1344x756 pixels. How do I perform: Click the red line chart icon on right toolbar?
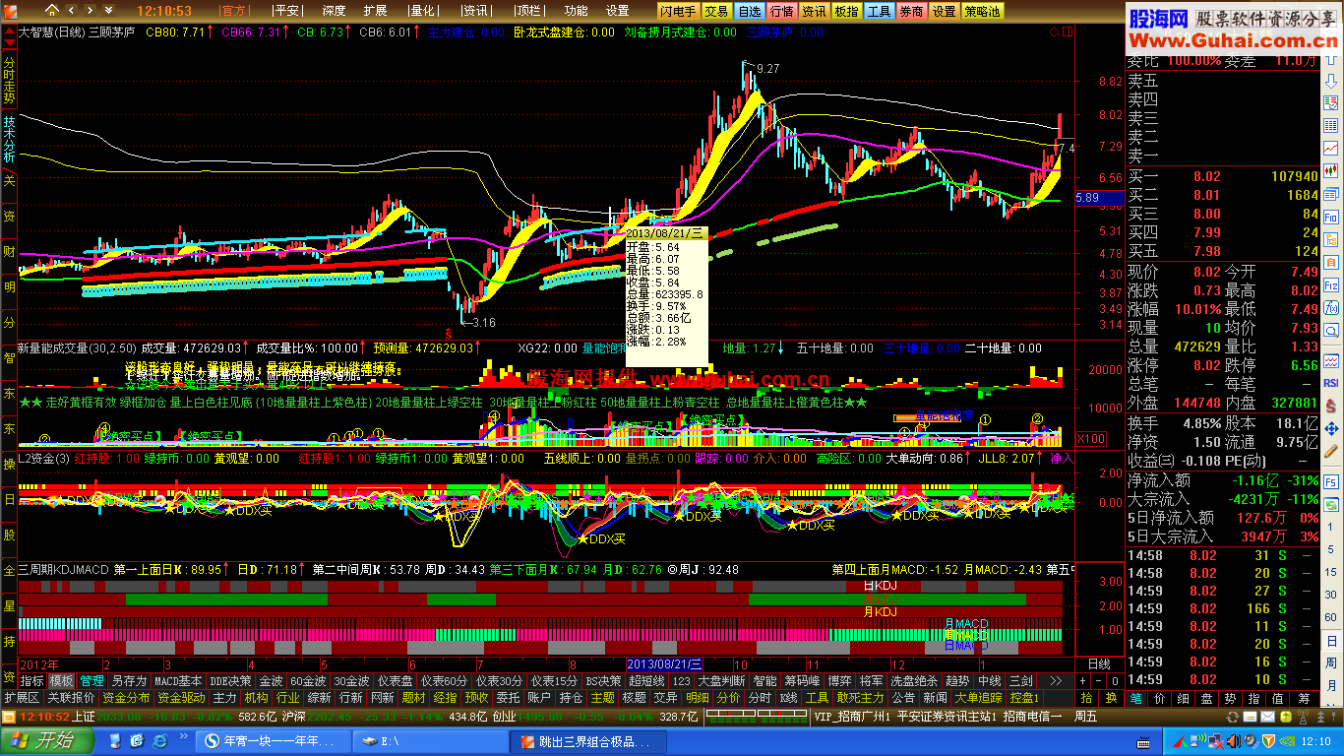click(1331, 148)
